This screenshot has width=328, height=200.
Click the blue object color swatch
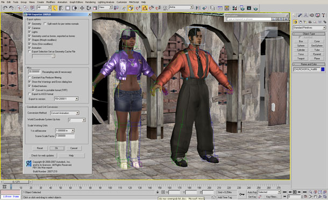pyautogui.click(x=323, y=69)
